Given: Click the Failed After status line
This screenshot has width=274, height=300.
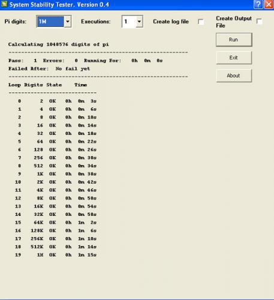Looking at the screenshot, I should pyautogui.click(x=49, y=69).
